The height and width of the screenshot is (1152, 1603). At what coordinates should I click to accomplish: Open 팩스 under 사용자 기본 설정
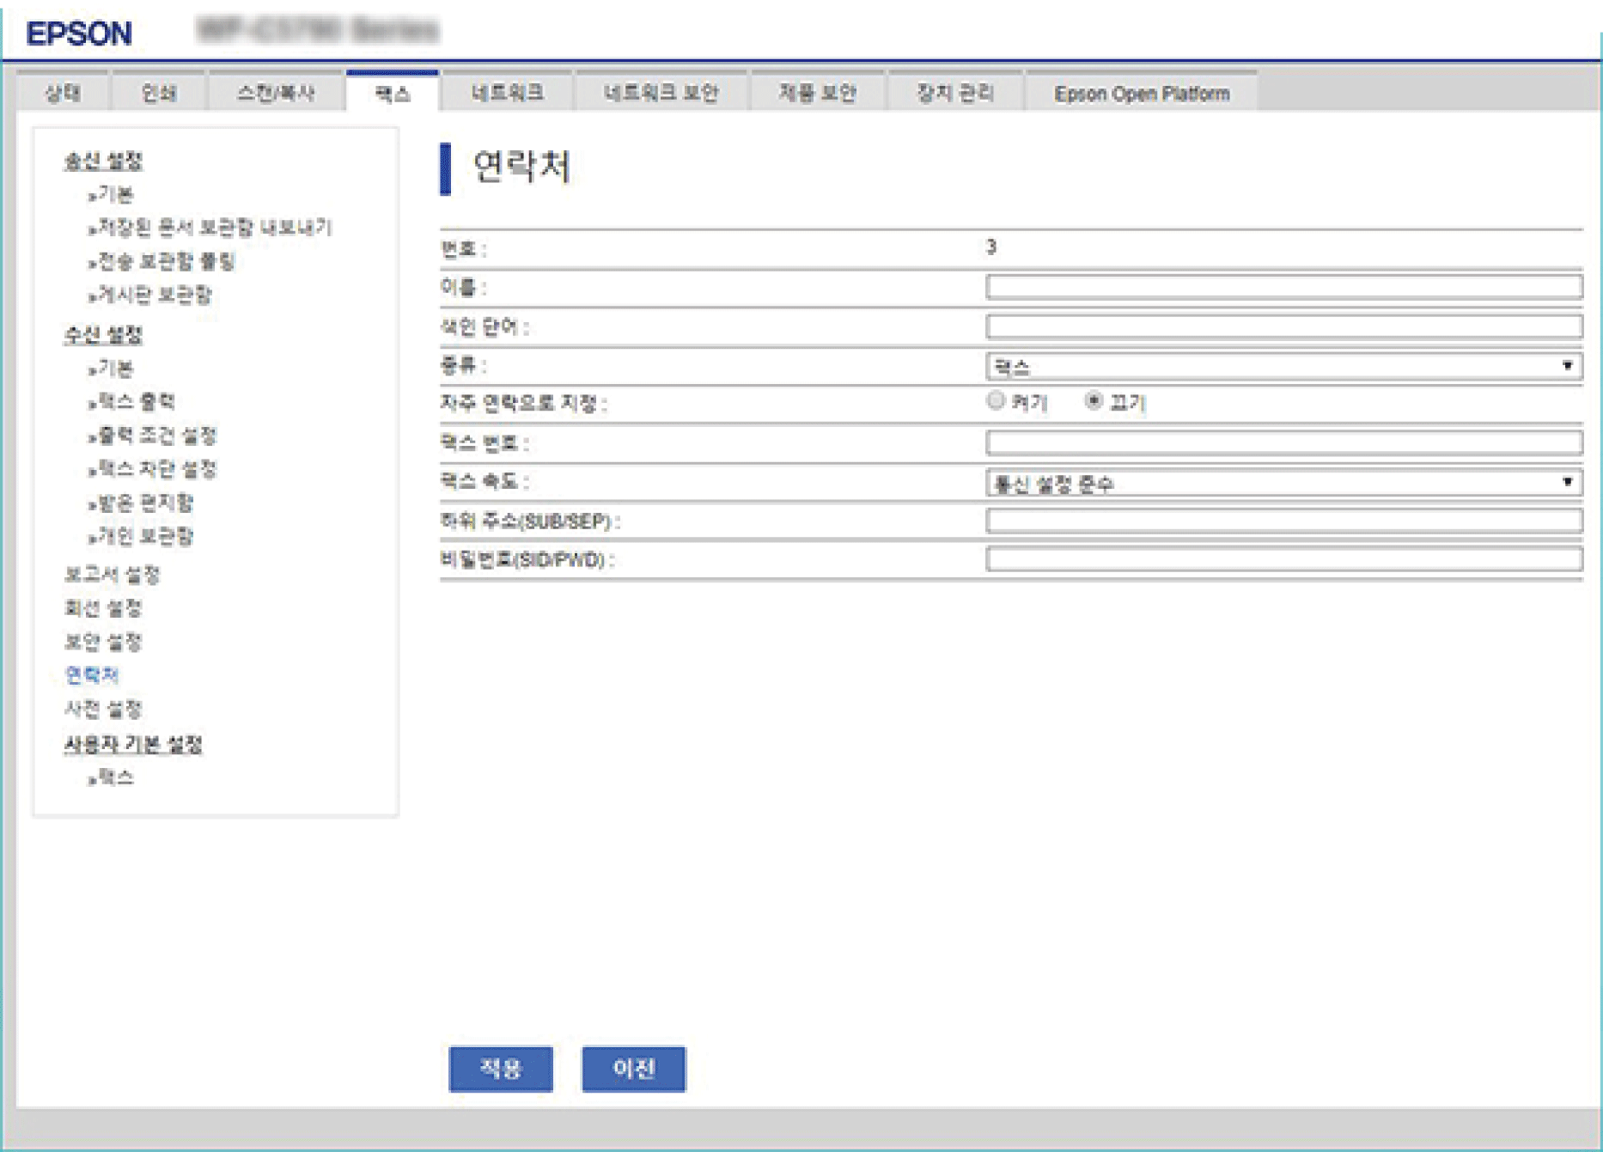click(116, 777)
